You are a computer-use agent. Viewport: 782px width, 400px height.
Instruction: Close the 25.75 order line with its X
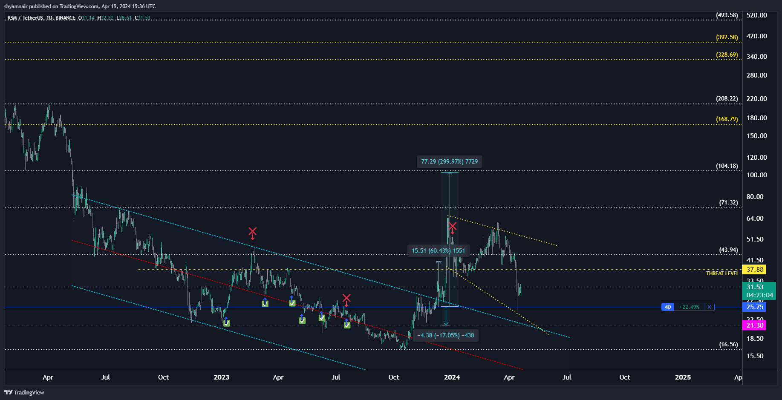point(709,307)
